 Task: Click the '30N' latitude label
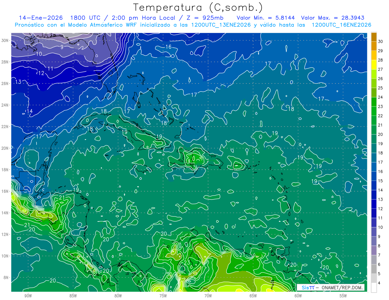point(5,40)
